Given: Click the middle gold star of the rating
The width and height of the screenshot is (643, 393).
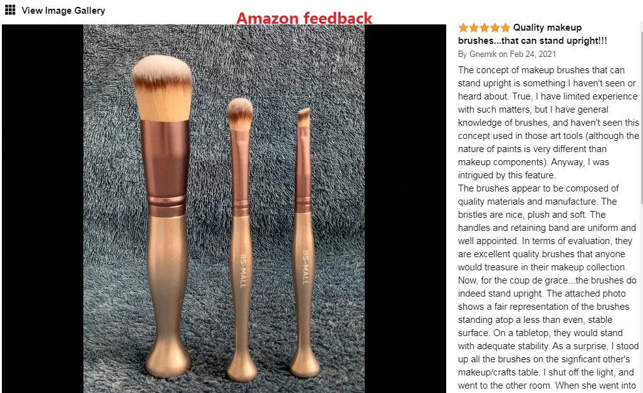Looking at the screenshot, I should coord(484,28).
